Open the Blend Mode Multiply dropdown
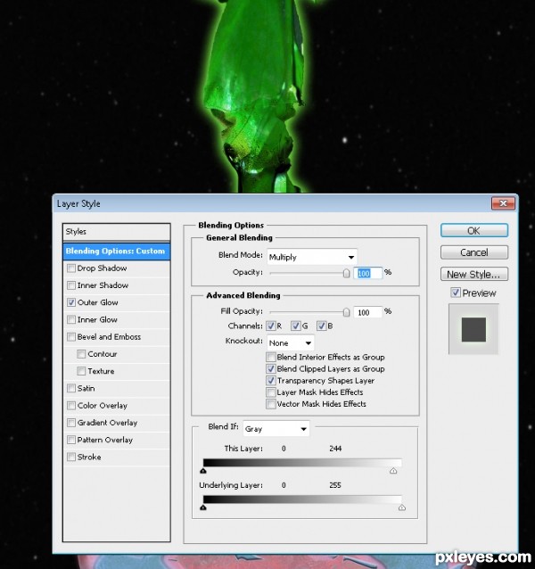535x569 pixels. point(312,257)
